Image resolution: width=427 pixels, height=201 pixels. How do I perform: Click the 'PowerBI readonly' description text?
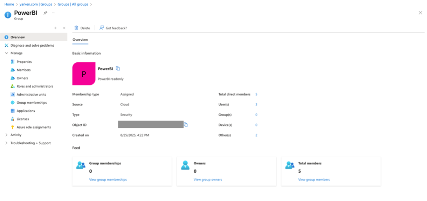click(111, 79)
